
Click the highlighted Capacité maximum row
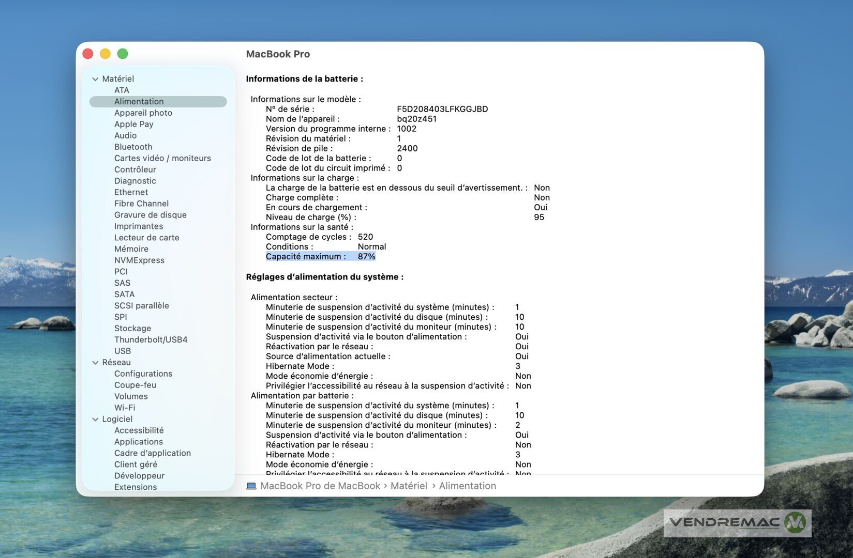(x=320, y=257)
